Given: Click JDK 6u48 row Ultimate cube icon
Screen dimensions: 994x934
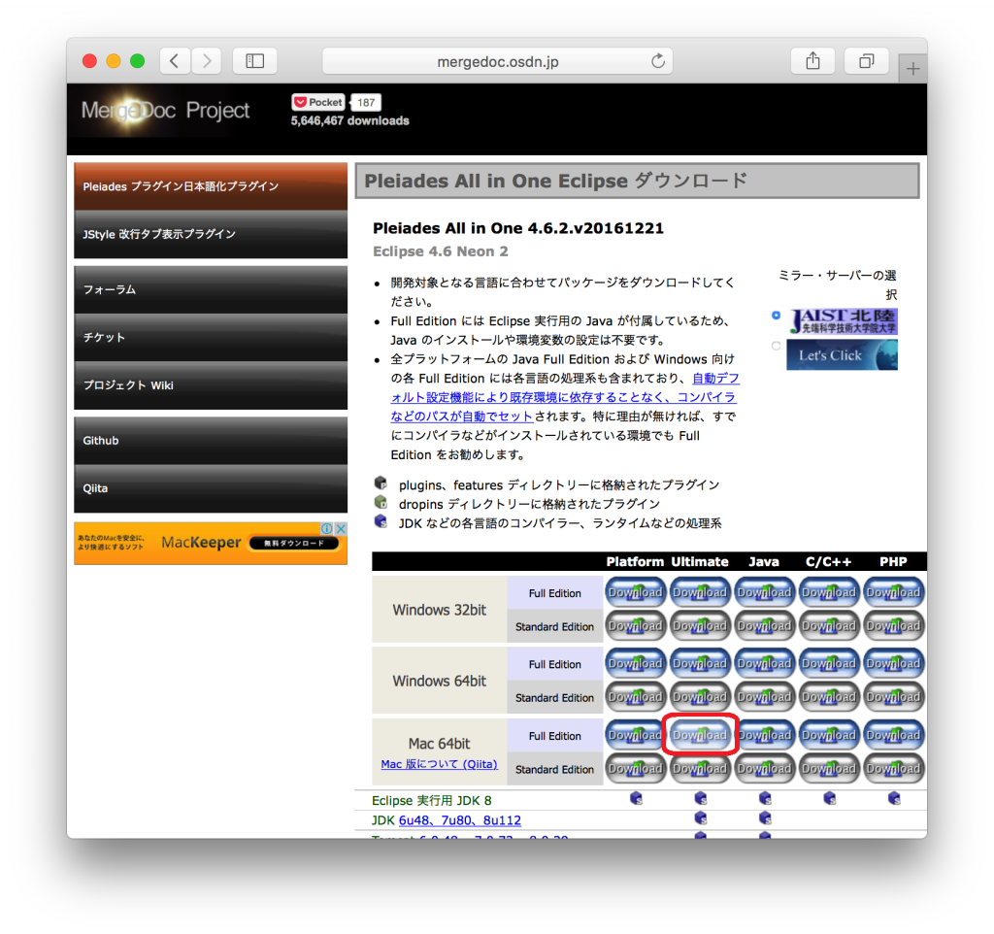Looking at the screenshot, I should (701, 817).
